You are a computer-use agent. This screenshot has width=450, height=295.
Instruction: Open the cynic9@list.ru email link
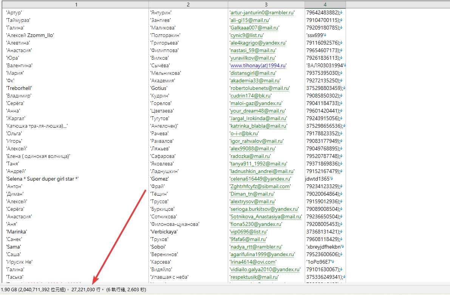pos(246,35)
